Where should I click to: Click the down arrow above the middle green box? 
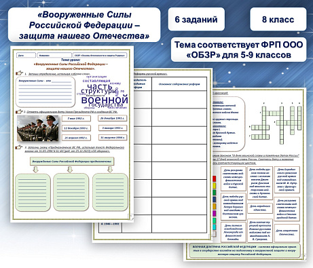[70, 170]
